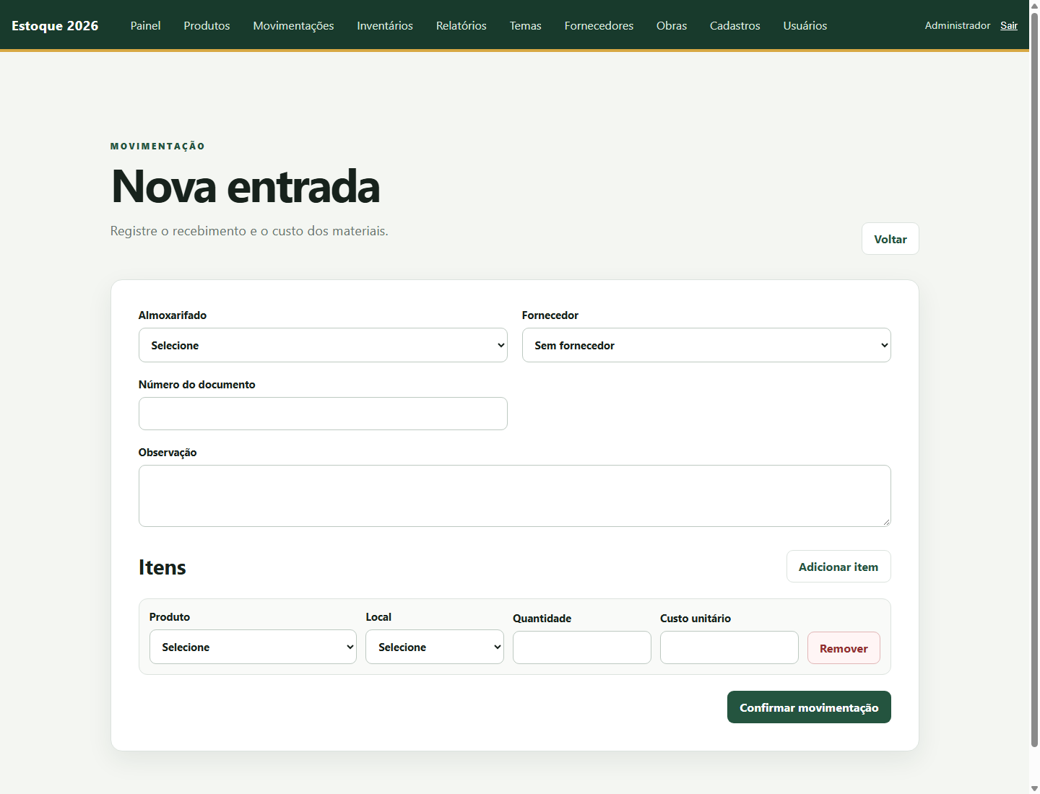Open the Usuários section
1040x794 pixels.
coord(805,25)
